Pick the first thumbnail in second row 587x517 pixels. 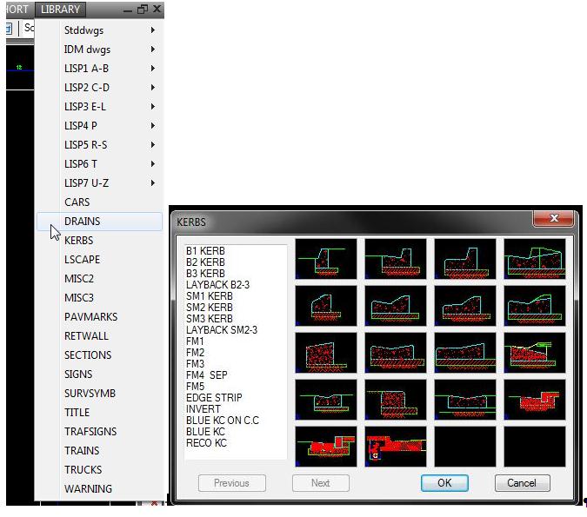point(326,306)
